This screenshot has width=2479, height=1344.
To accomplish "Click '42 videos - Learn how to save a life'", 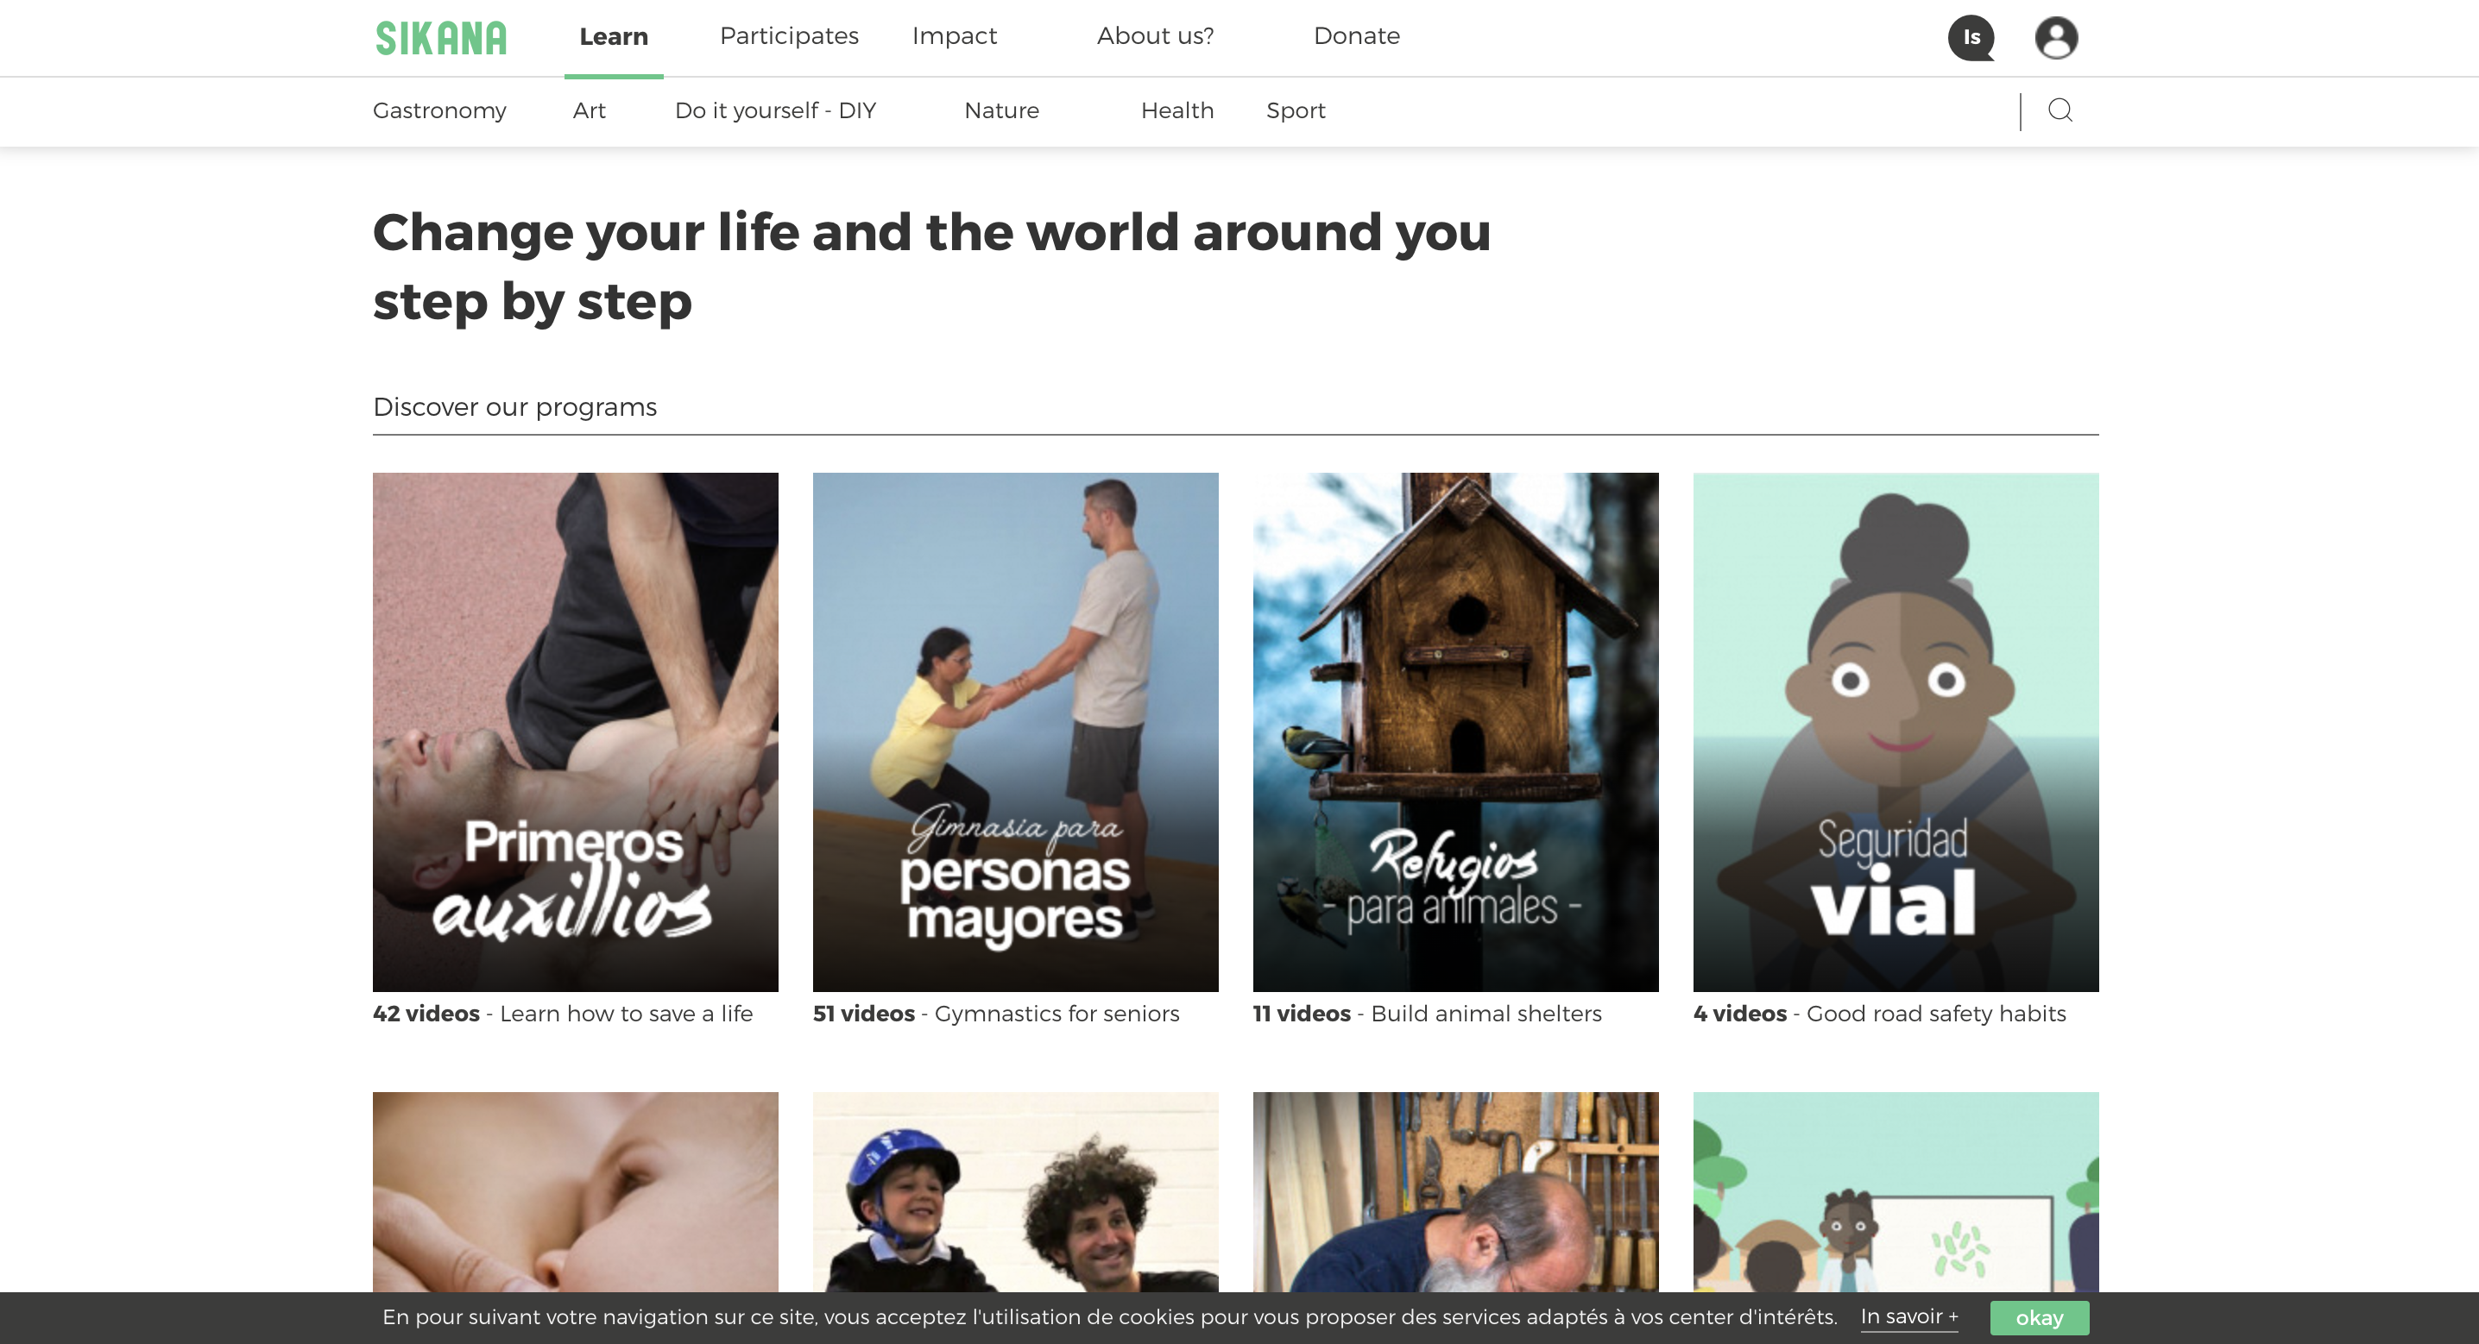I will point(562,1013).
